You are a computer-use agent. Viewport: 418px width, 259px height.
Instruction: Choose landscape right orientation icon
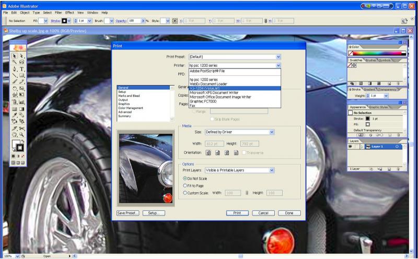pos(236,152)
